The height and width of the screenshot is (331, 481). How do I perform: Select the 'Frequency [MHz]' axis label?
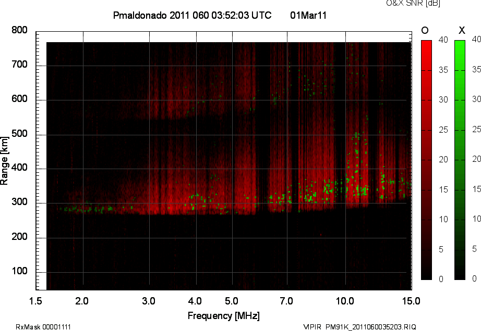223,316
